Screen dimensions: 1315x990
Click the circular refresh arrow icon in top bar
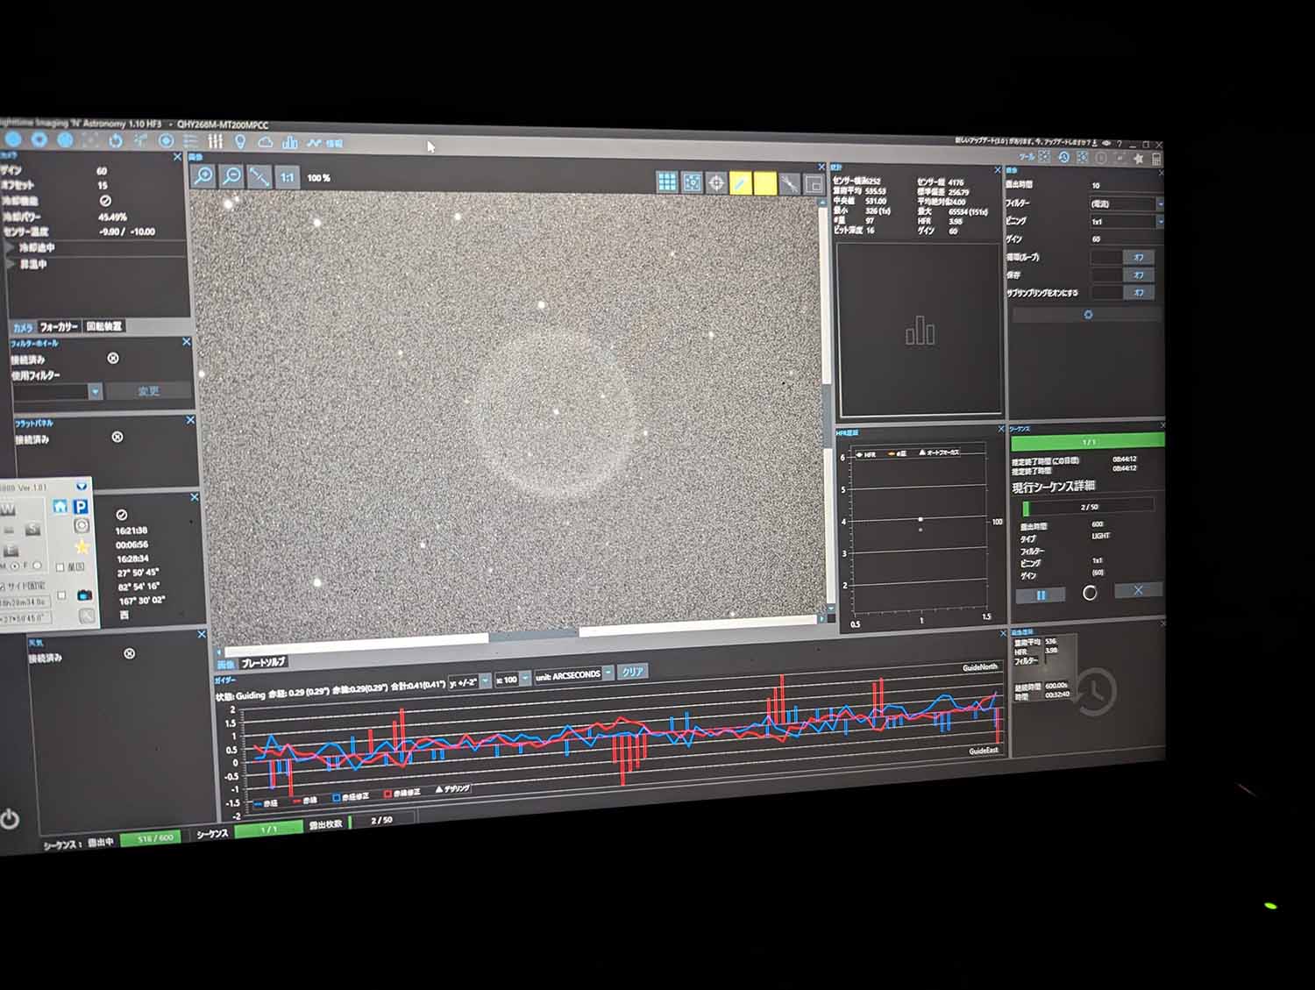tap(116, 140)
